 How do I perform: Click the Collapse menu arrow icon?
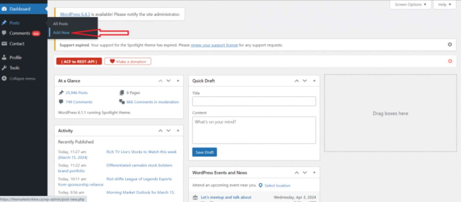click(x=4, y=78)
